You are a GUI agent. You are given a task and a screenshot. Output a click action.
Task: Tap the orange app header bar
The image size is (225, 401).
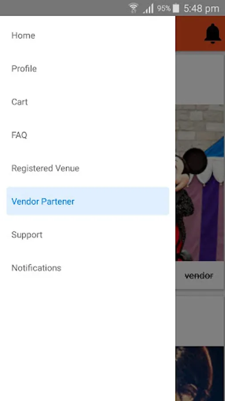click(200, 33)
